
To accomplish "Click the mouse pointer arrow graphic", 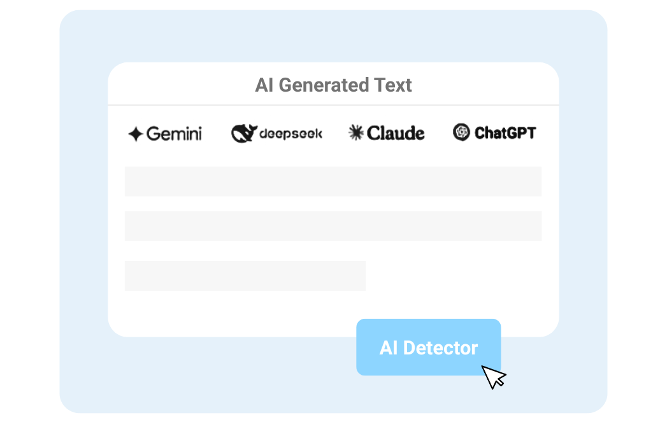I will click(494, 376).
